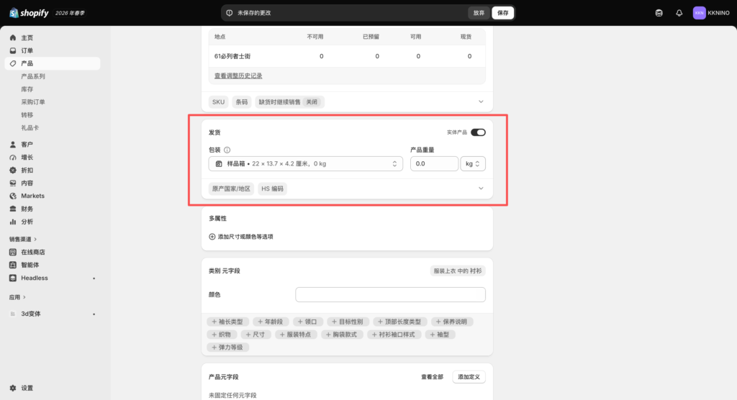The width and height of the screenshot is (737, 400).
Task: Click the 条码 tag
Action: point(242,102)
